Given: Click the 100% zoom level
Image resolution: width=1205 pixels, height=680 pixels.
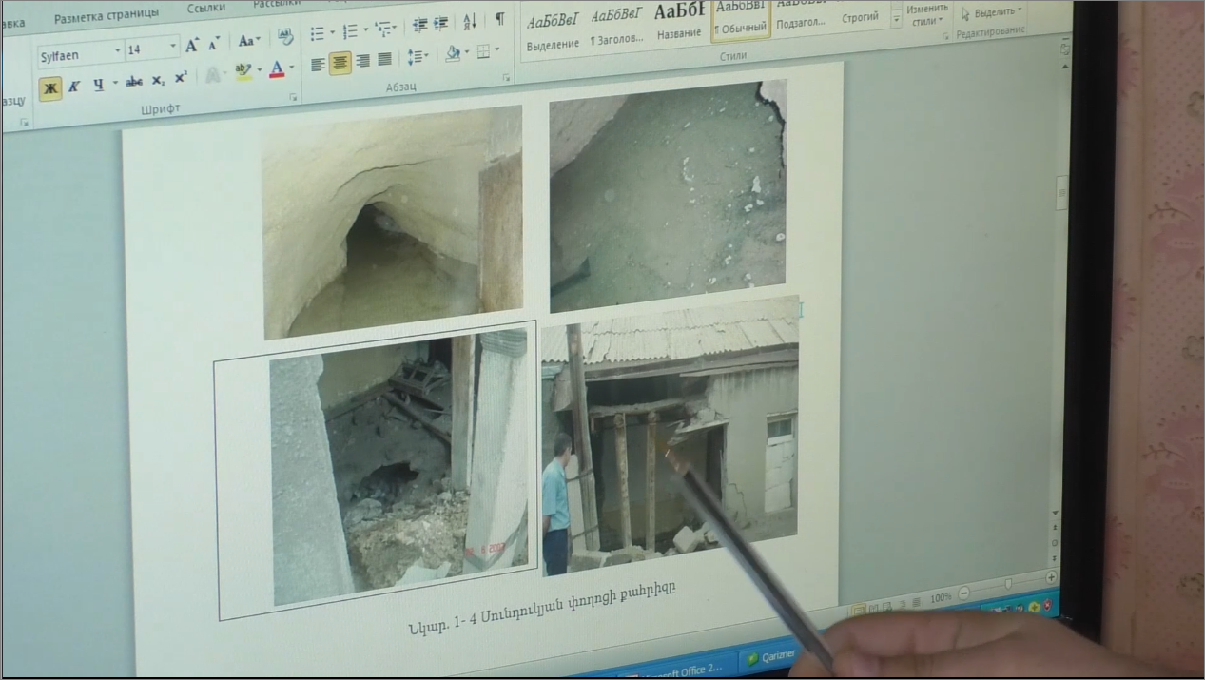Looking at the screenshot, I should [942, 597].
